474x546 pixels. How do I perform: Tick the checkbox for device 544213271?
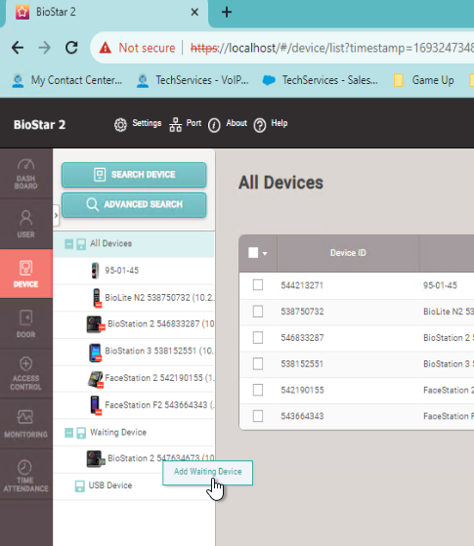[258, 285]
